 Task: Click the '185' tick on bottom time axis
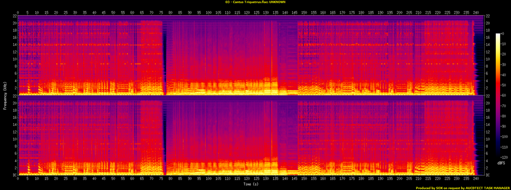point(371,179)
